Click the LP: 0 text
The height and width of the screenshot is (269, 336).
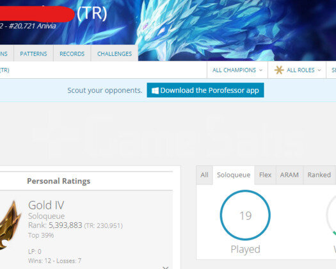tap(35, 252)
